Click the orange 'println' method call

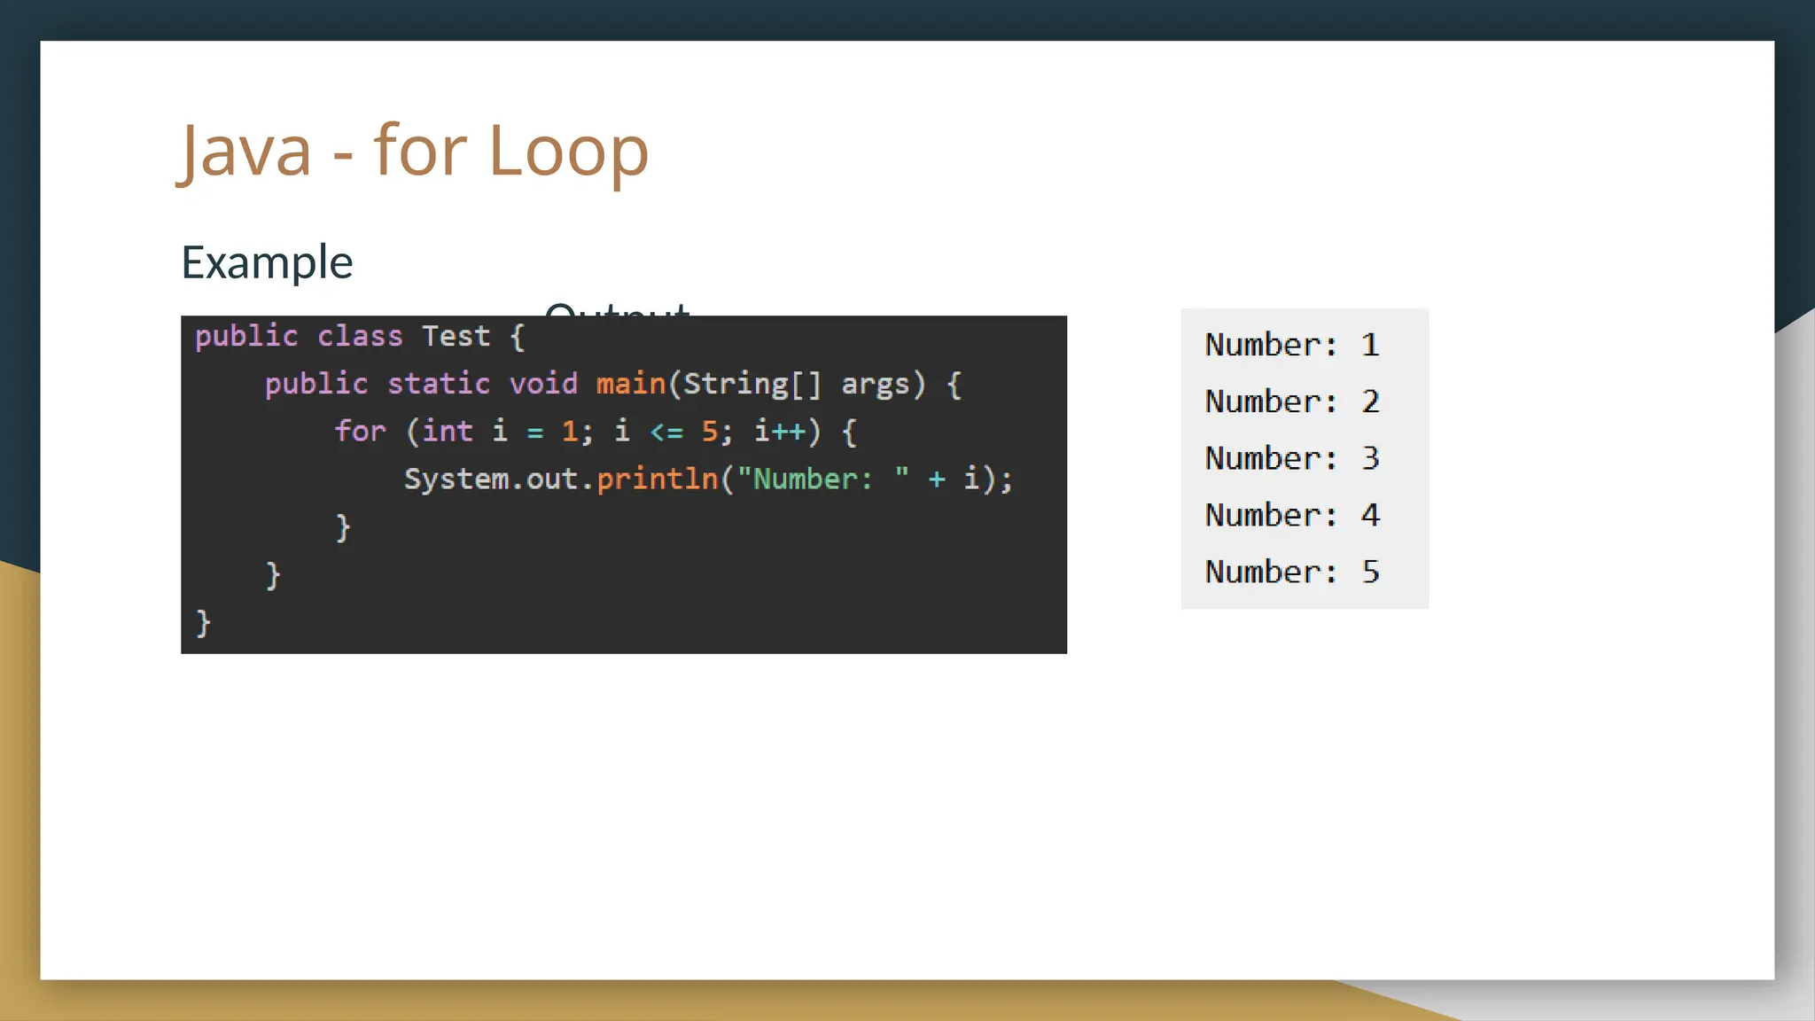tap(657, 479)
